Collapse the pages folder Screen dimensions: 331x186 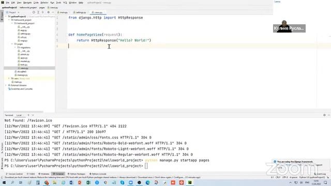point(12,44)
